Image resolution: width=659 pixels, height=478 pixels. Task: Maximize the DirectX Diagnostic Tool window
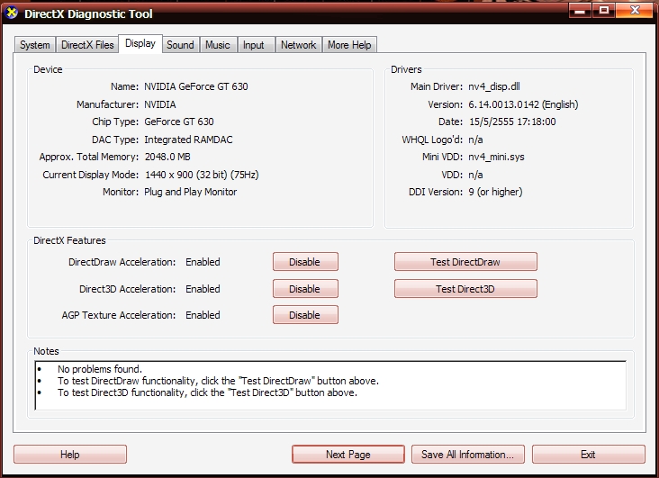[x=603, y=11]
